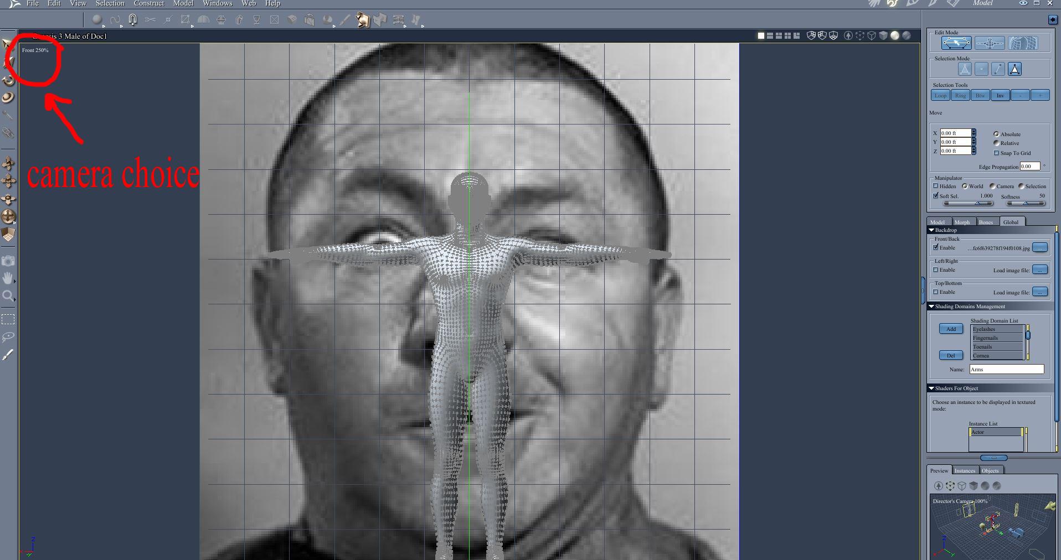Click the goblet-shaped lathe tool
This screenshot has height=560, width=1061.
[x=256, y=20]
